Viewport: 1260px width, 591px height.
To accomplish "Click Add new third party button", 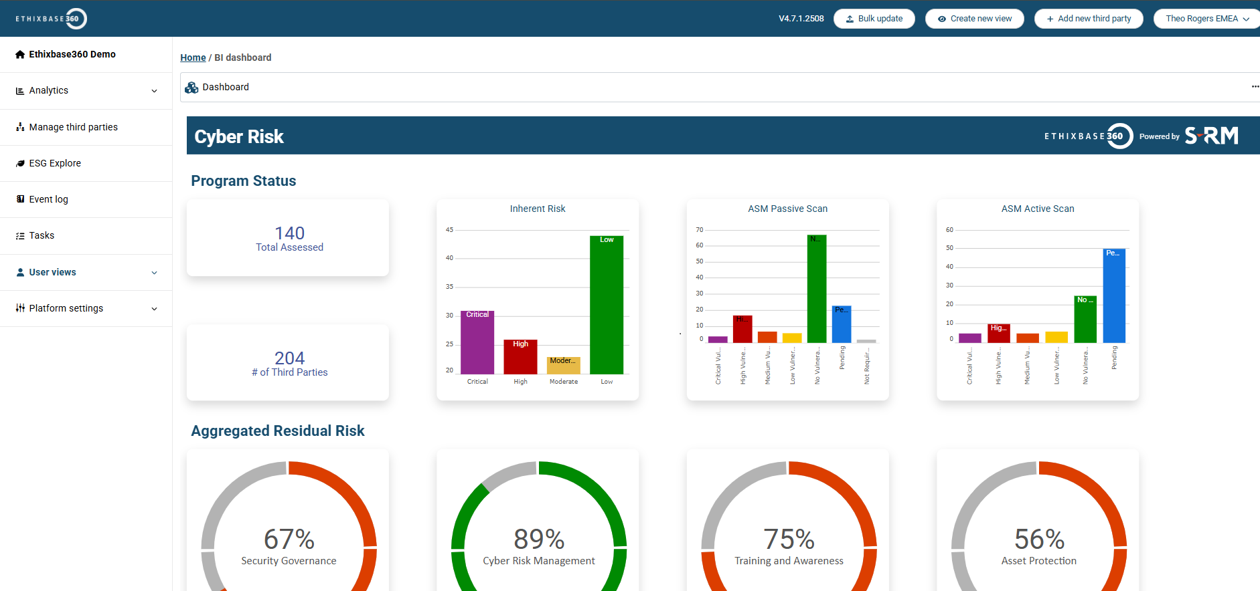I will [x=1088, y=19].
